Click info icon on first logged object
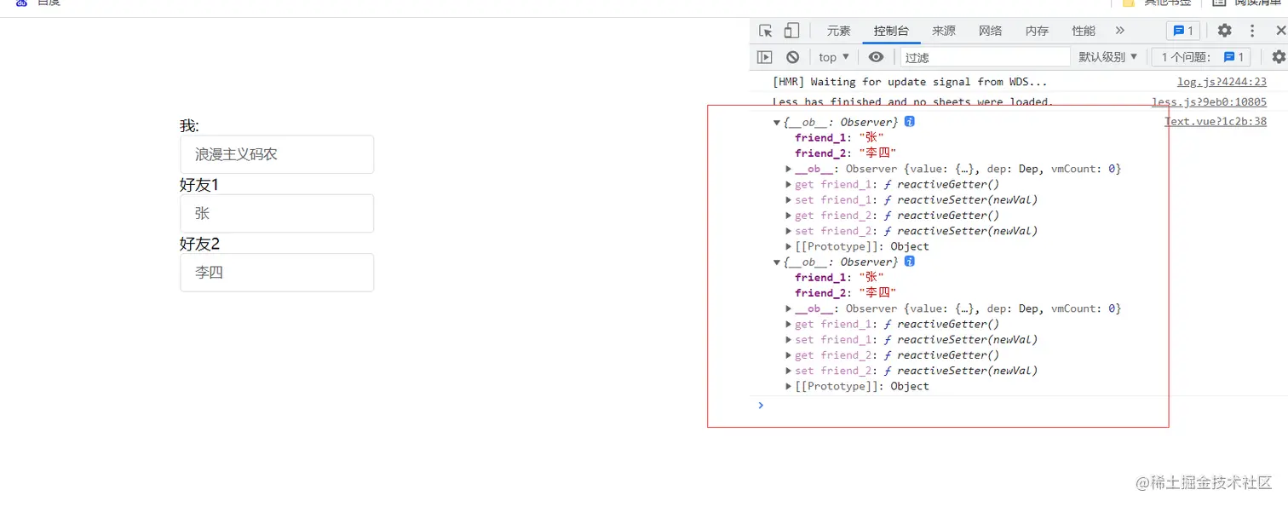Viewport: 1288px width, 507px height. click(910, 122)
